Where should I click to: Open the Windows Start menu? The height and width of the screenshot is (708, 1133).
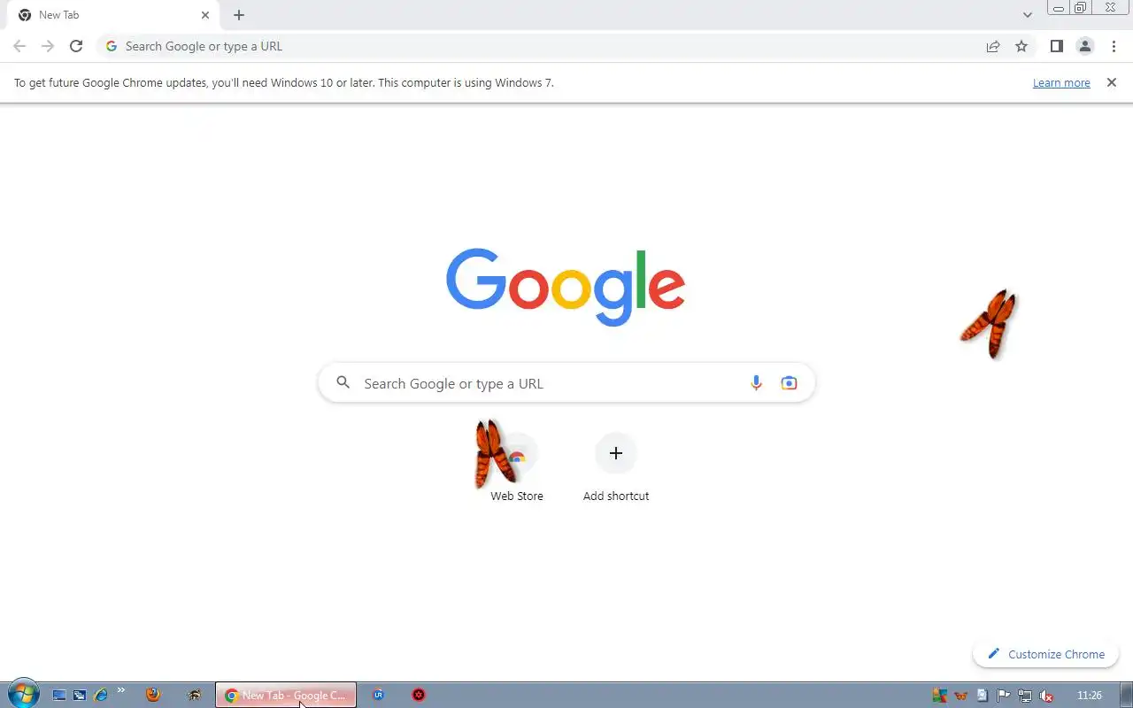point(22,695)
